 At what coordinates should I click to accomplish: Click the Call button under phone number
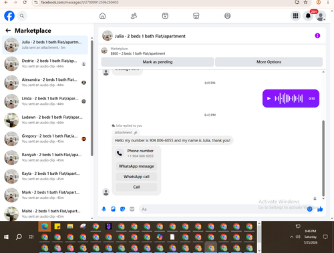[x=136, y=187]
